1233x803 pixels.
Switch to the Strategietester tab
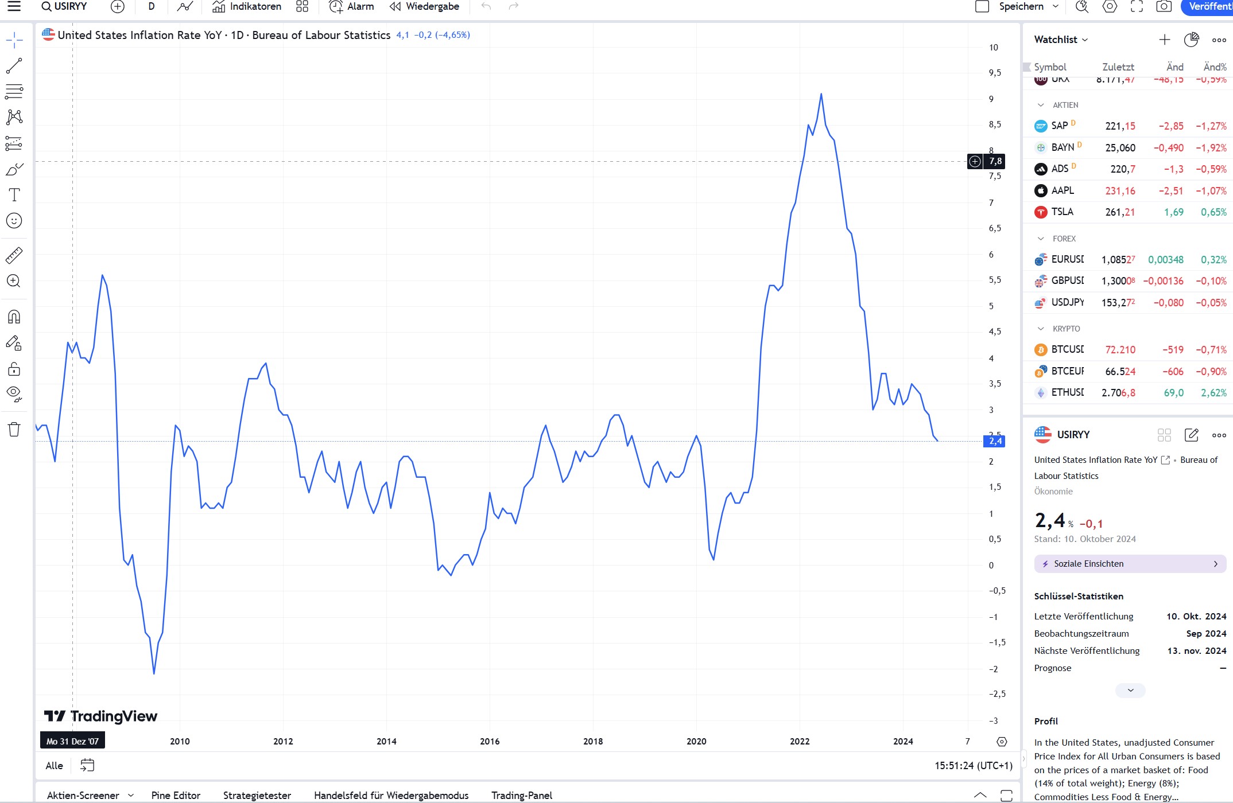coord(257,796)
